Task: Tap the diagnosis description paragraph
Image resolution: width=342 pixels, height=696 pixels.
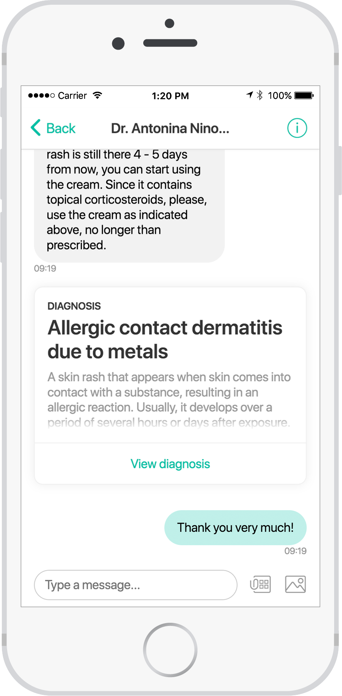Action: point(169,400)
